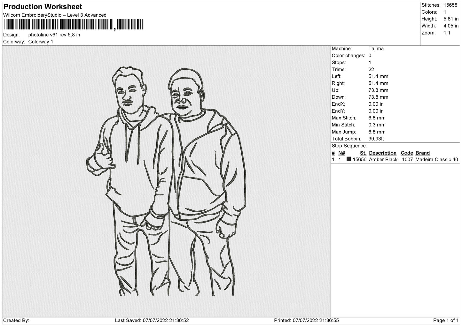Select the thread description Amber Black
Viewport: 462px width, 326px height.
click(x=383, y=160)
